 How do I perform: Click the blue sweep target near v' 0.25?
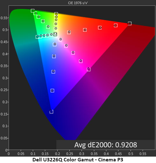[52, 90]
